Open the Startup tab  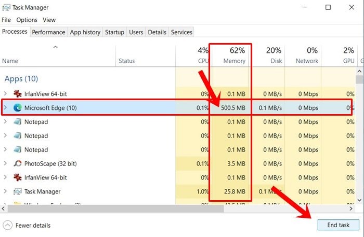[114, 32]
